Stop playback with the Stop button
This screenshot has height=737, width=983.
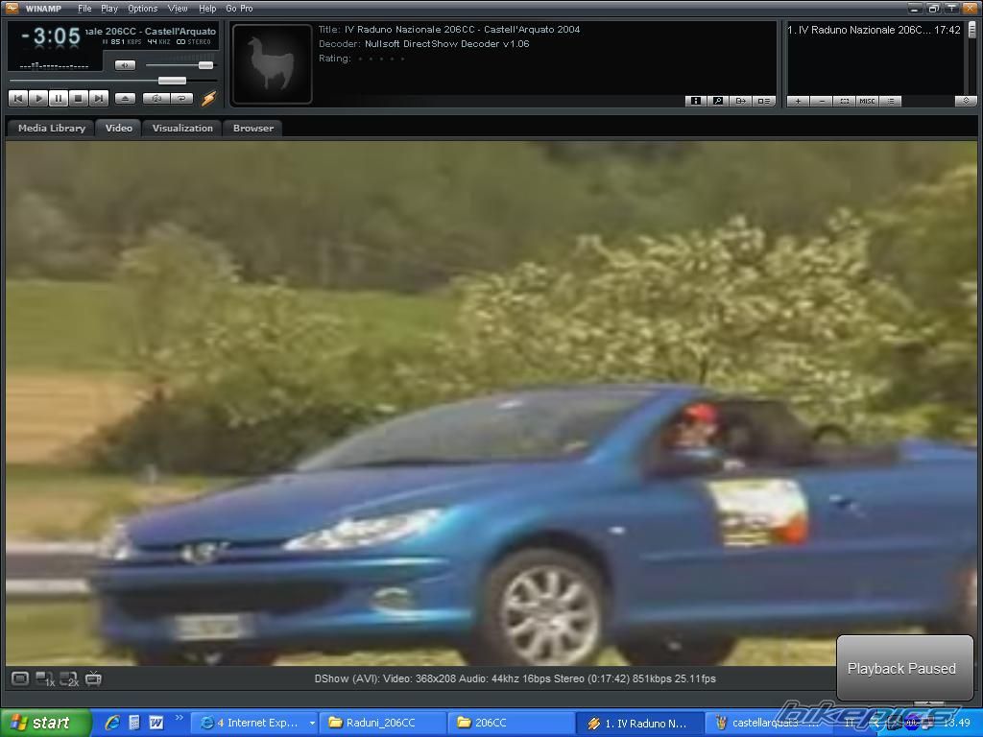tap(79, 98)
